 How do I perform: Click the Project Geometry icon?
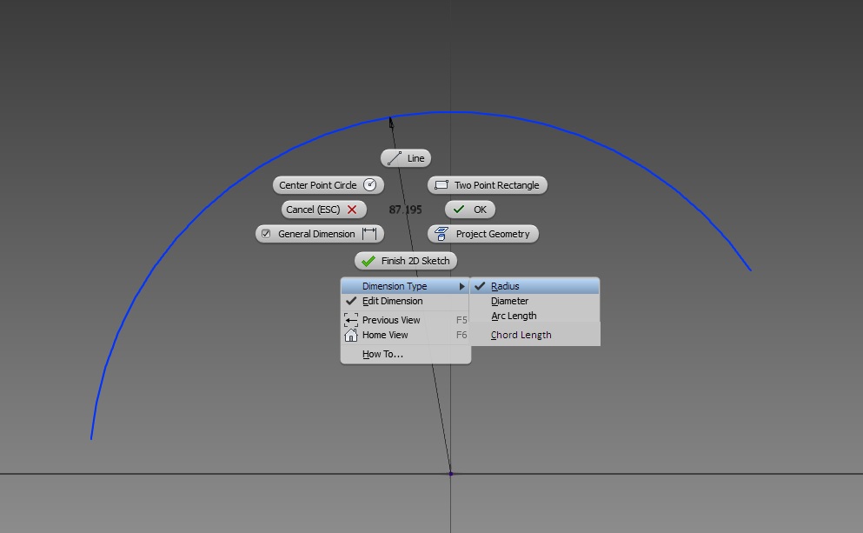442,233
